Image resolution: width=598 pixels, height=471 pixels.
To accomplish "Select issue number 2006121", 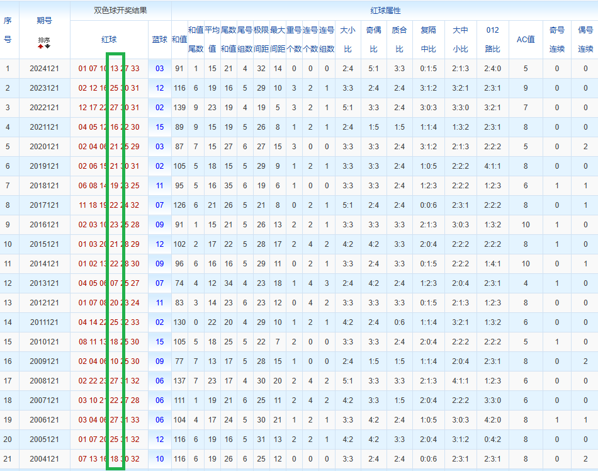I will (x=44, y=420).
